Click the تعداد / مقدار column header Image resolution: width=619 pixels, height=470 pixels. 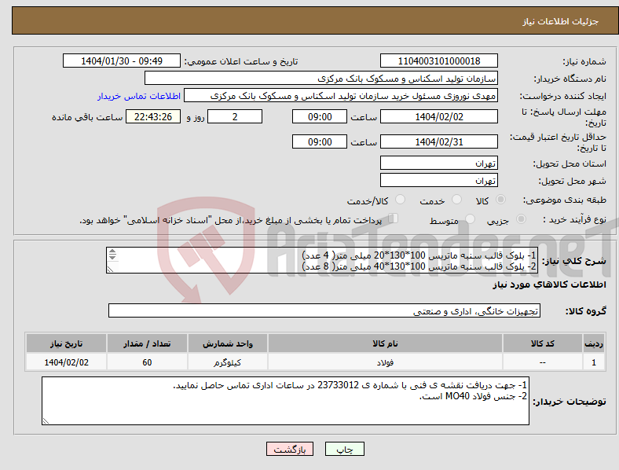pyautogui.click(x=147, y=343)
